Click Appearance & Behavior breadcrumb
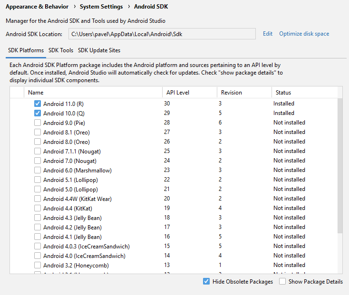This screenshot has width=349, height=295. coord(37,7)
